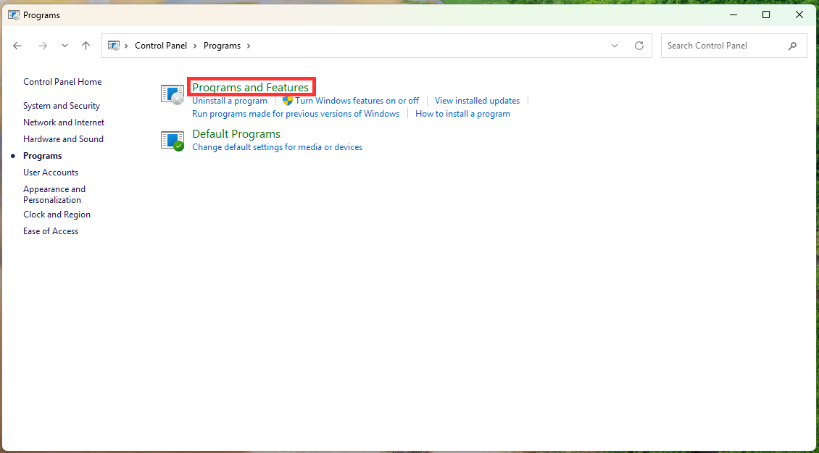Expand the chevron after Programs breadcrumb
This screenshot has height=453, width=819.
[249, 46]
